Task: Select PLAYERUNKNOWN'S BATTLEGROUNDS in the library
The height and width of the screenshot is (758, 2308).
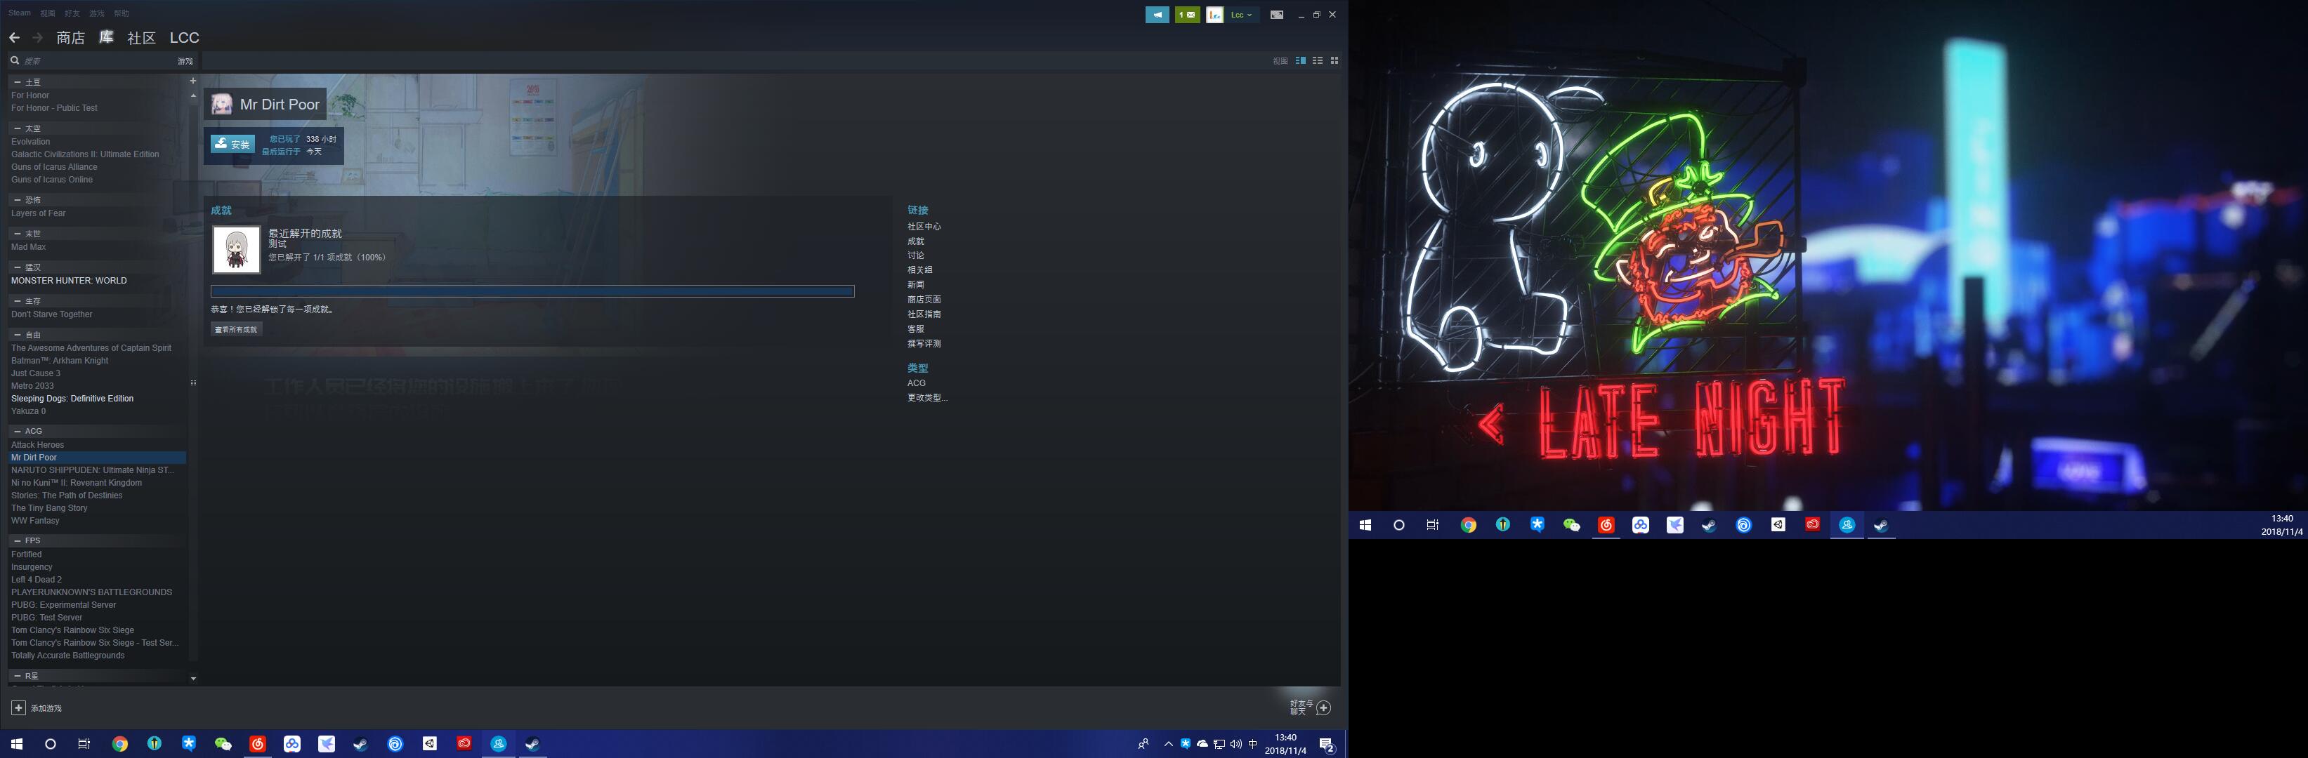Action: tap(91, 592)
